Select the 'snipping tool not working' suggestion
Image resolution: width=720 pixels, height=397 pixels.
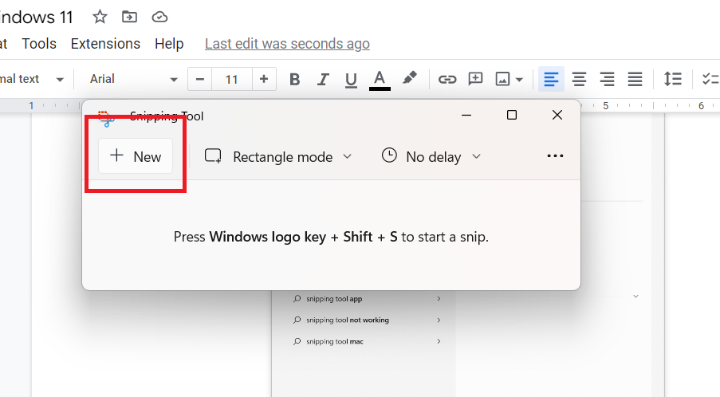pyautogui.click(x=348, y=320)
